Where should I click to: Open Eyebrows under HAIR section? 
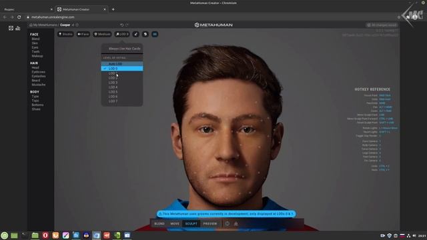point(39,72)
